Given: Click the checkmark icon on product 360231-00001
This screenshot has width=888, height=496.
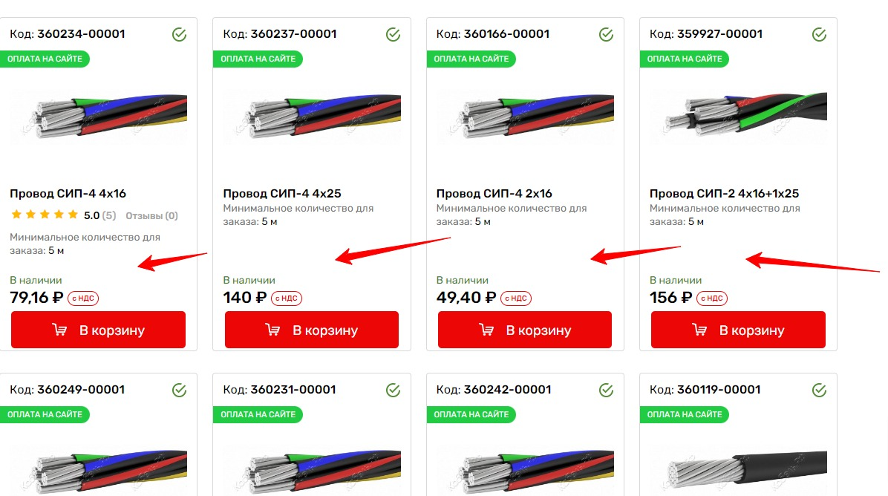Looking at the screenshot, I should coord(393,390).
